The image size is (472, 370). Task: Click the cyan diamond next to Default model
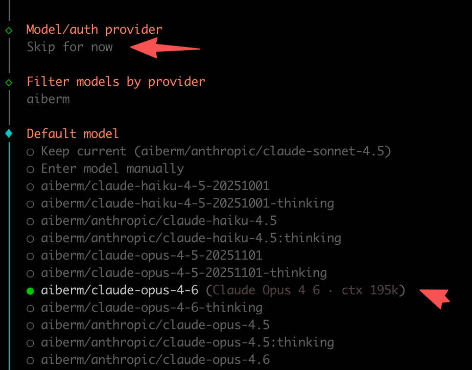pos(9,134)
